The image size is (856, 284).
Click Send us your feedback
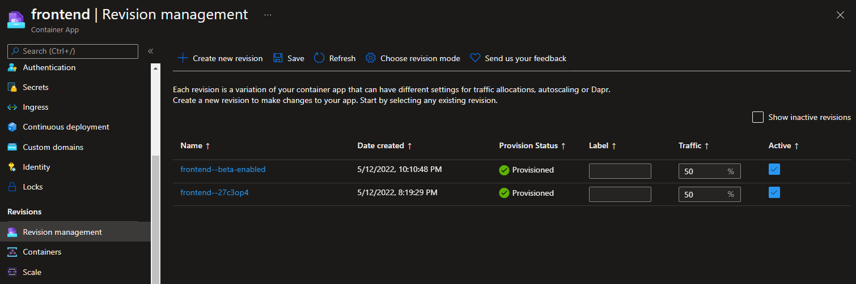(x=518, y=58)
